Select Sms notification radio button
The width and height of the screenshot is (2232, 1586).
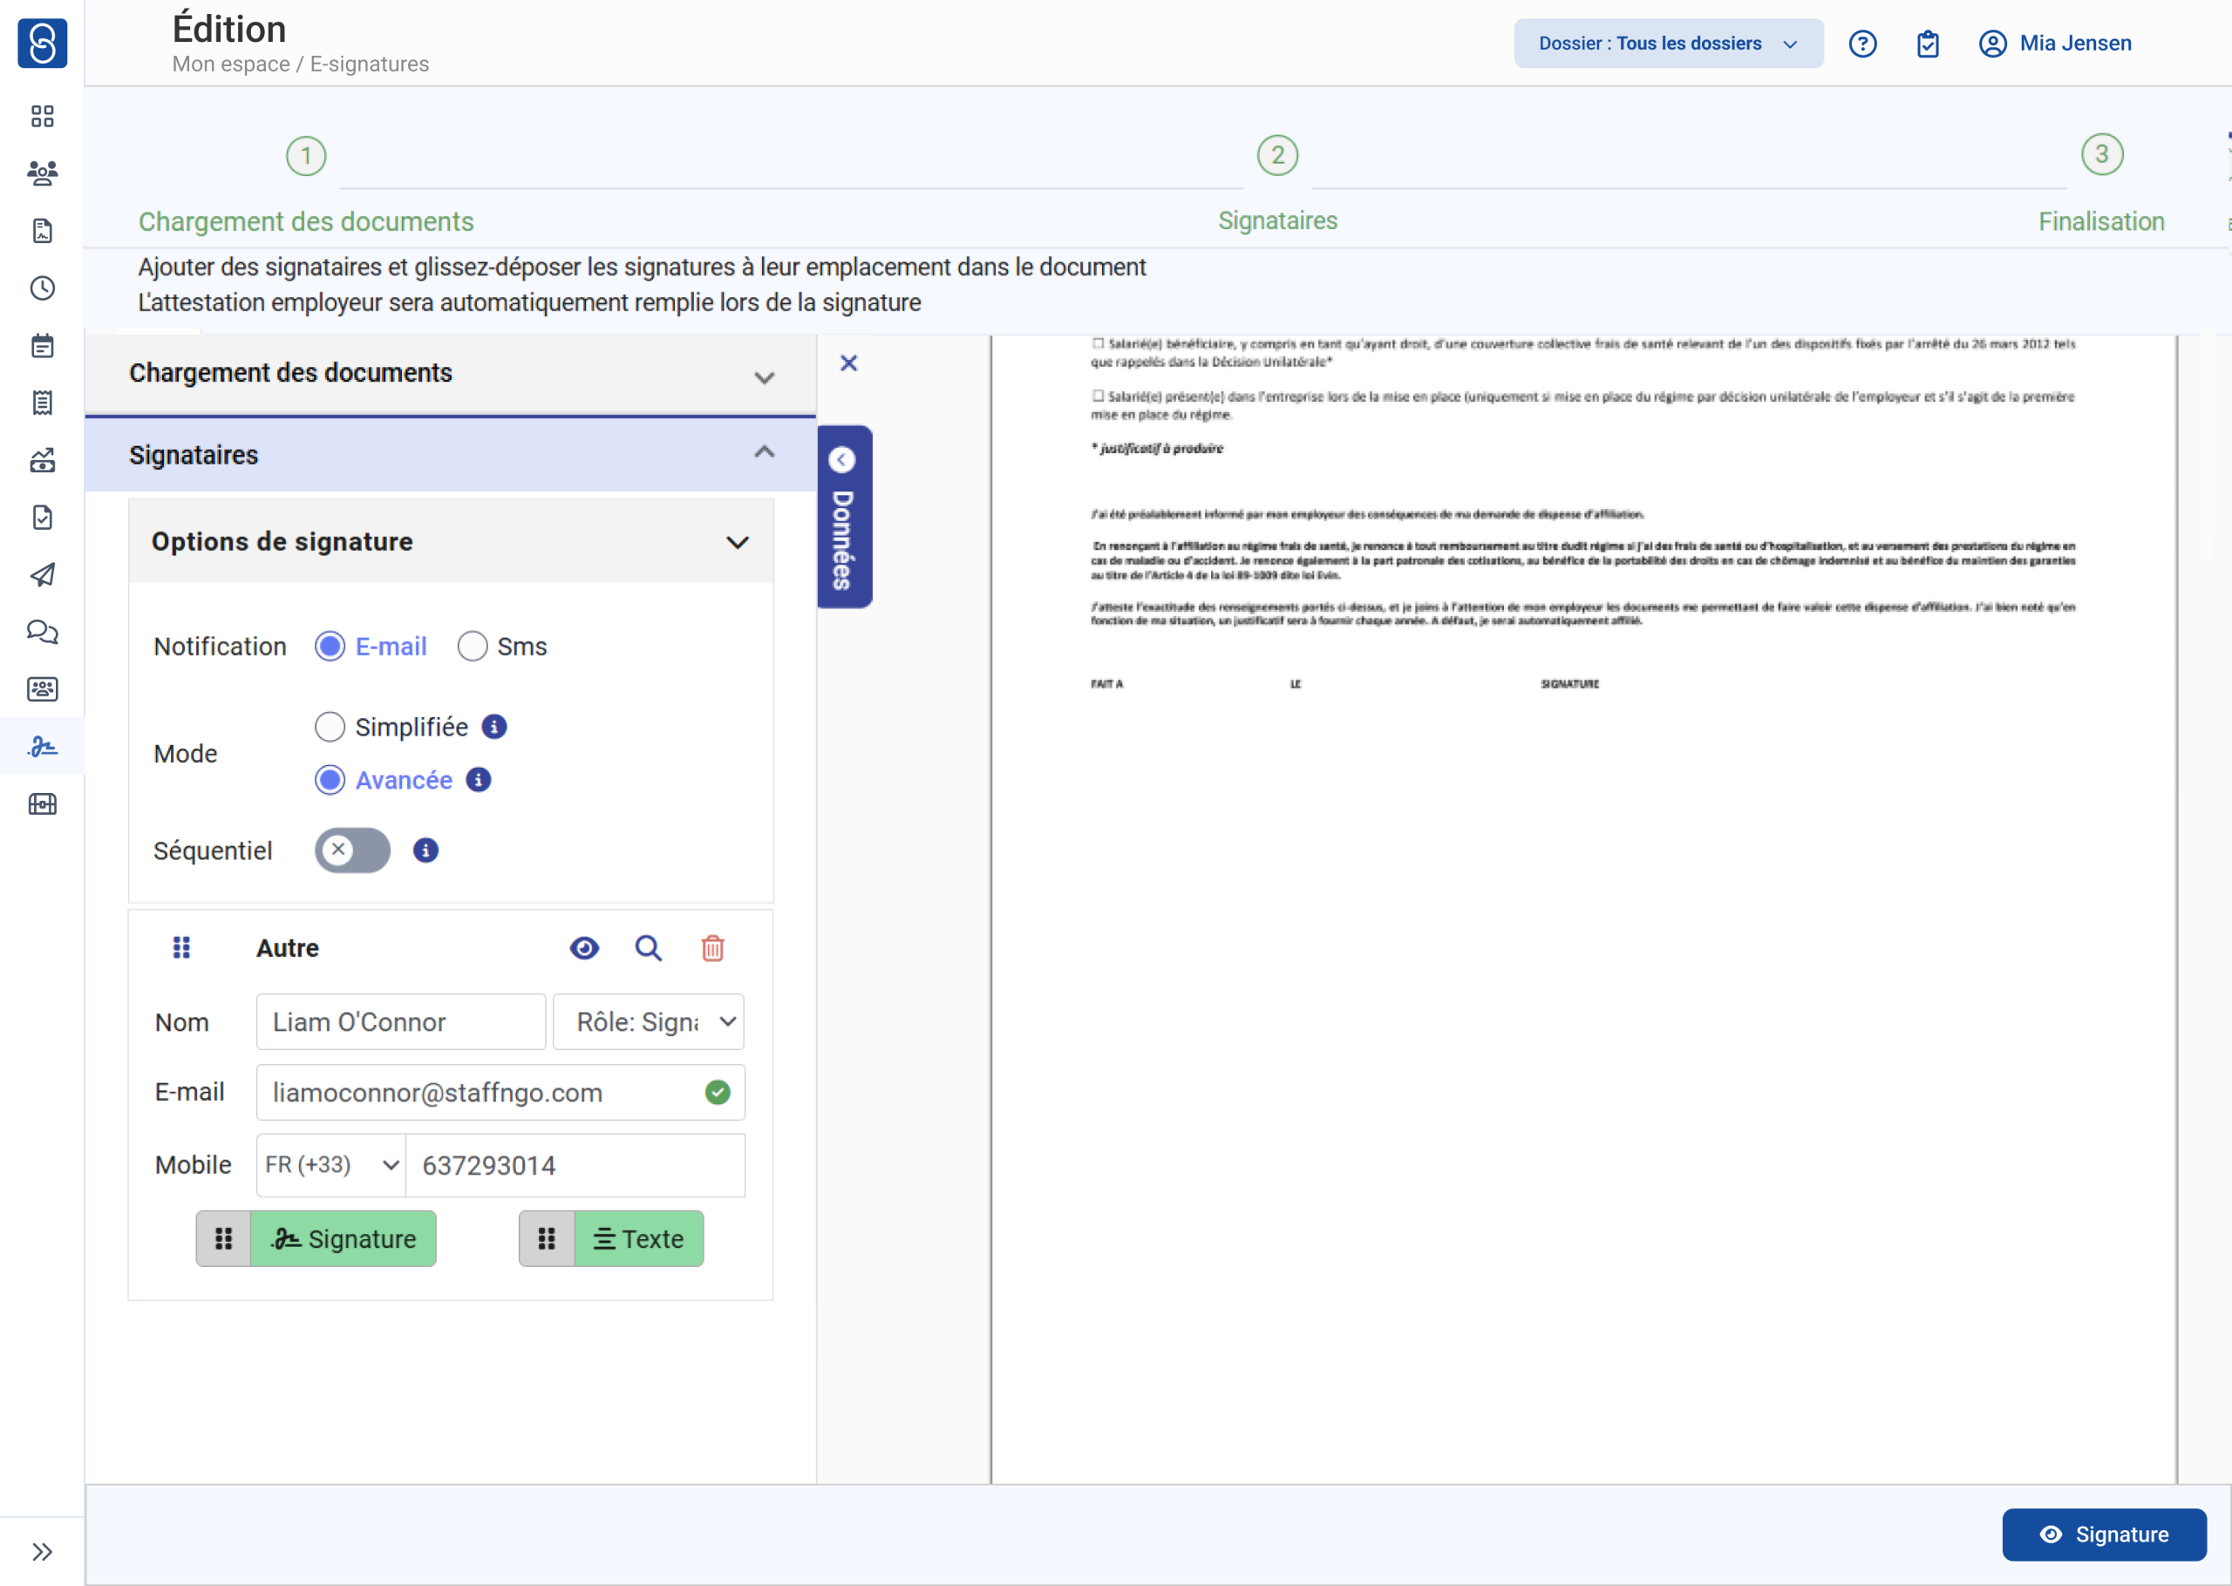point(473,647)
